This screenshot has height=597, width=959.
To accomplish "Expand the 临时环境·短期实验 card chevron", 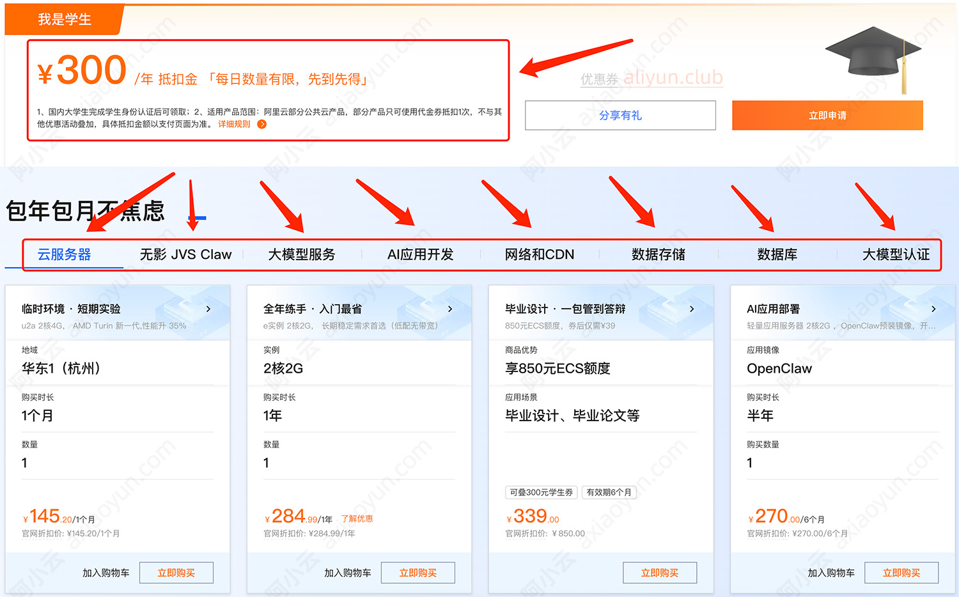I will tap(208, 309).
